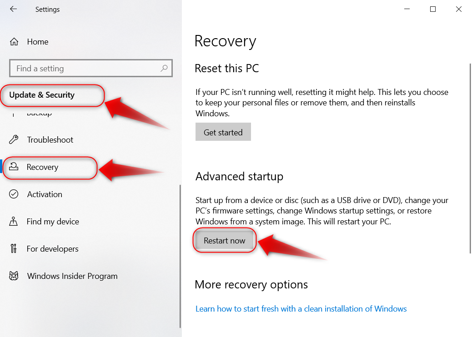Maximize the Settings window
The width and height of the screenshot is (472, 337).
click(x=433, y=9)
